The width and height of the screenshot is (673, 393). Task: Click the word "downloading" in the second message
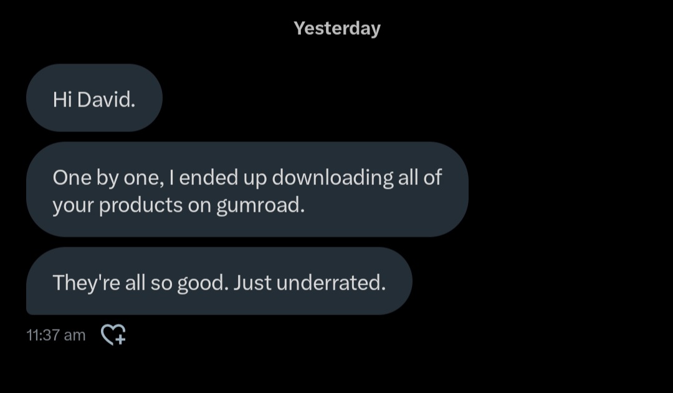[333, 178]
